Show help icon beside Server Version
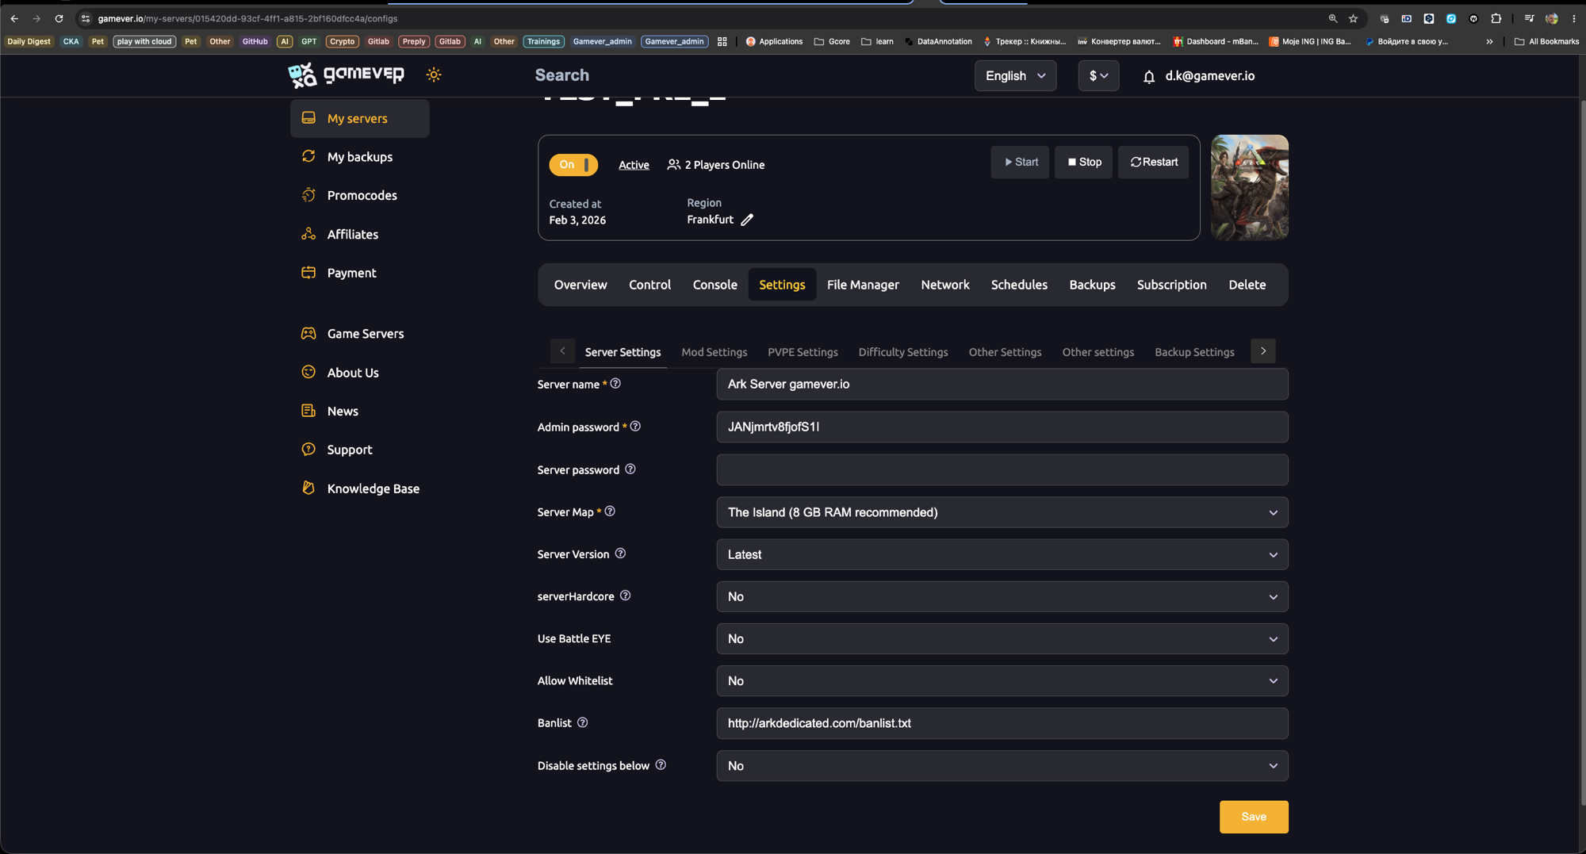This screenshot has height=854, width=1586. [x=620, y=553]
